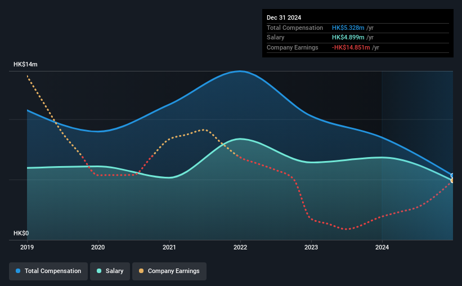Select the 2024 x-axis label
Viewport: 462px width, 286px height.
tap(382, 247)
